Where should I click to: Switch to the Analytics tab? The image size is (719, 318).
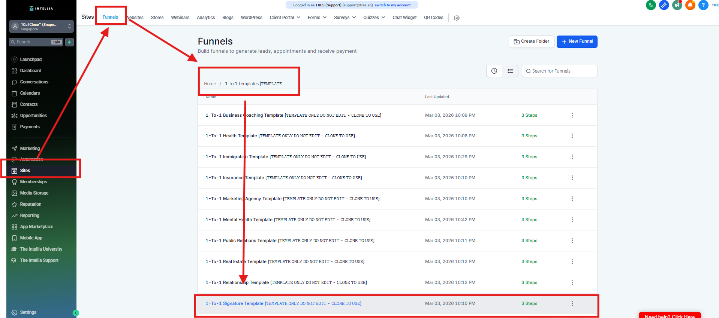(x=206, y=18)
